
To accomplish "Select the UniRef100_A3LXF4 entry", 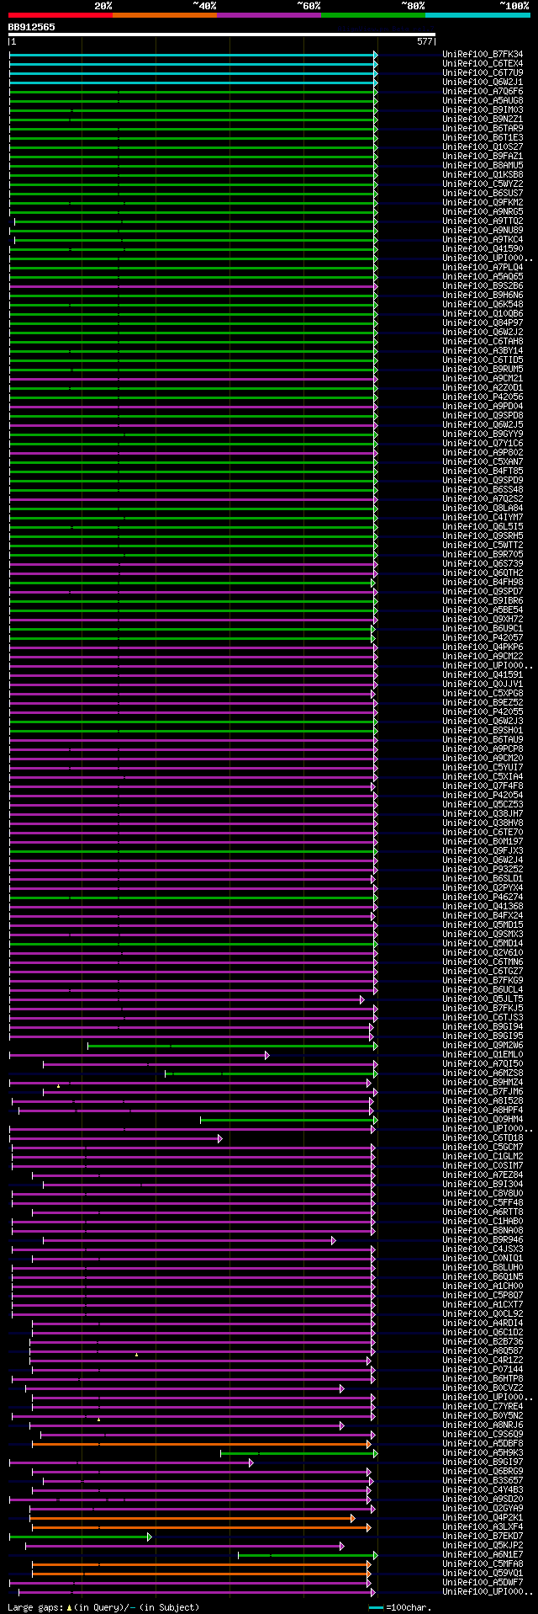I will pos(483,1526).
